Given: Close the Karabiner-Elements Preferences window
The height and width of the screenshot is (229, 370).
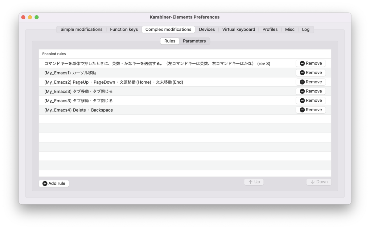Looking at the screenshot, I should [23, 17].
